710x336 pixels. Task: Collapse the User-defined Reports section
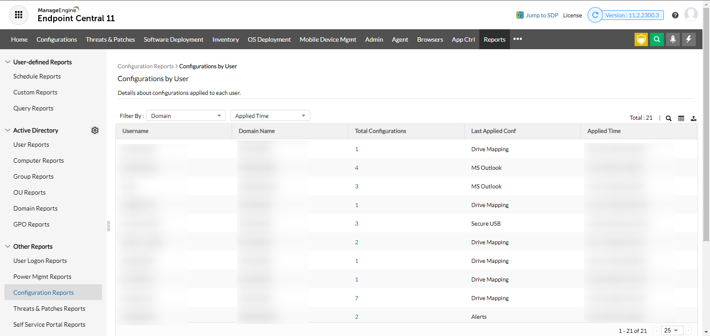click(8, 62)
